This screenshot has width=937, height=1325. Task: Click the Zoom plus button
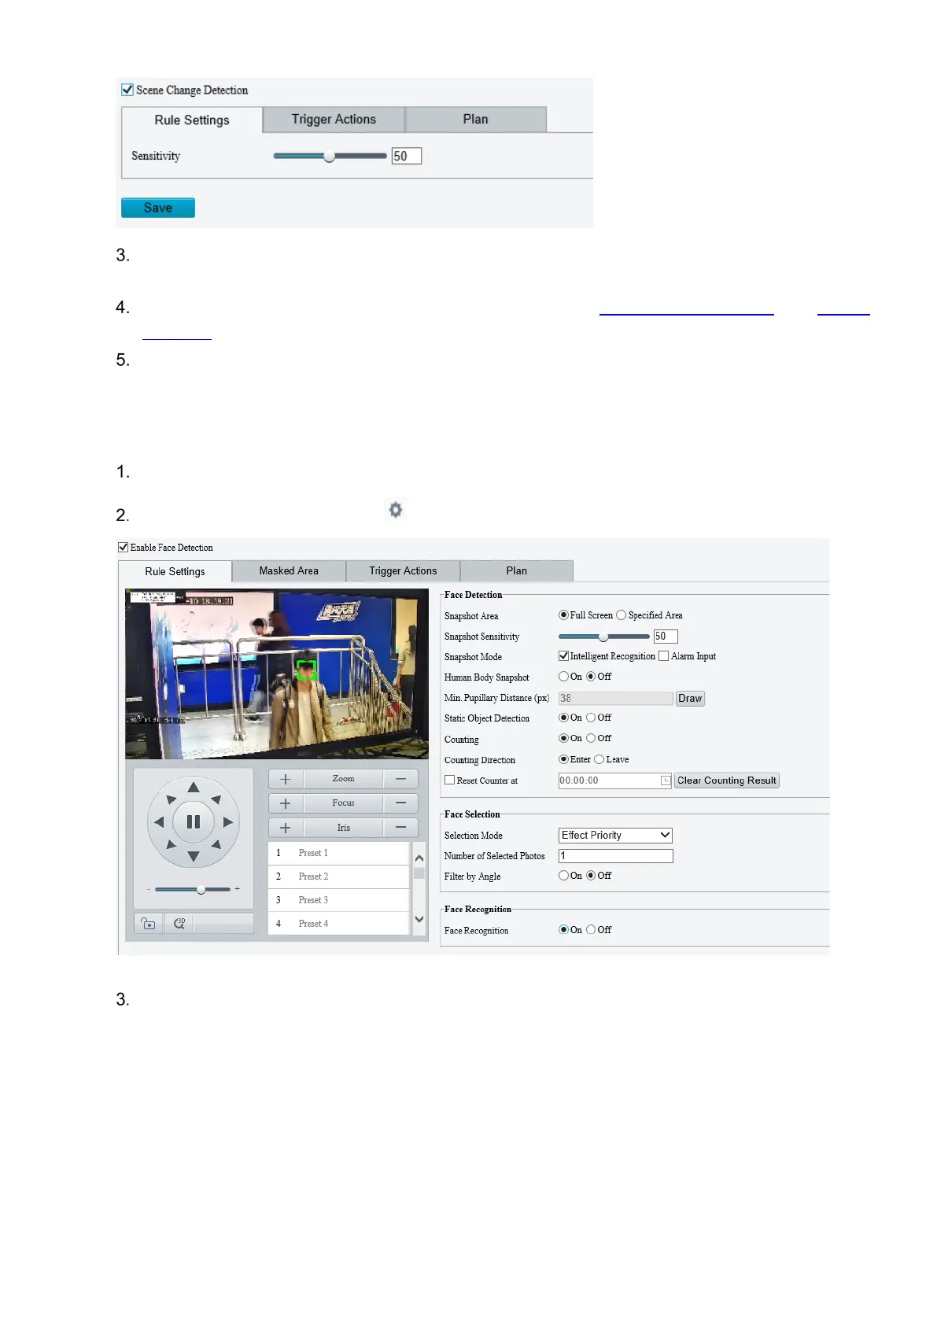pyautogui.click(x=286, y=779)
